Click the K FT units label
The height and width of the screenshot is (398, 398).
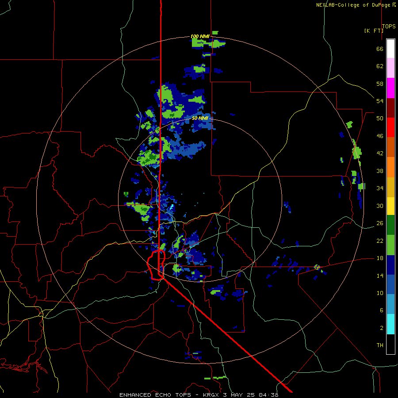tap(374, 31)
